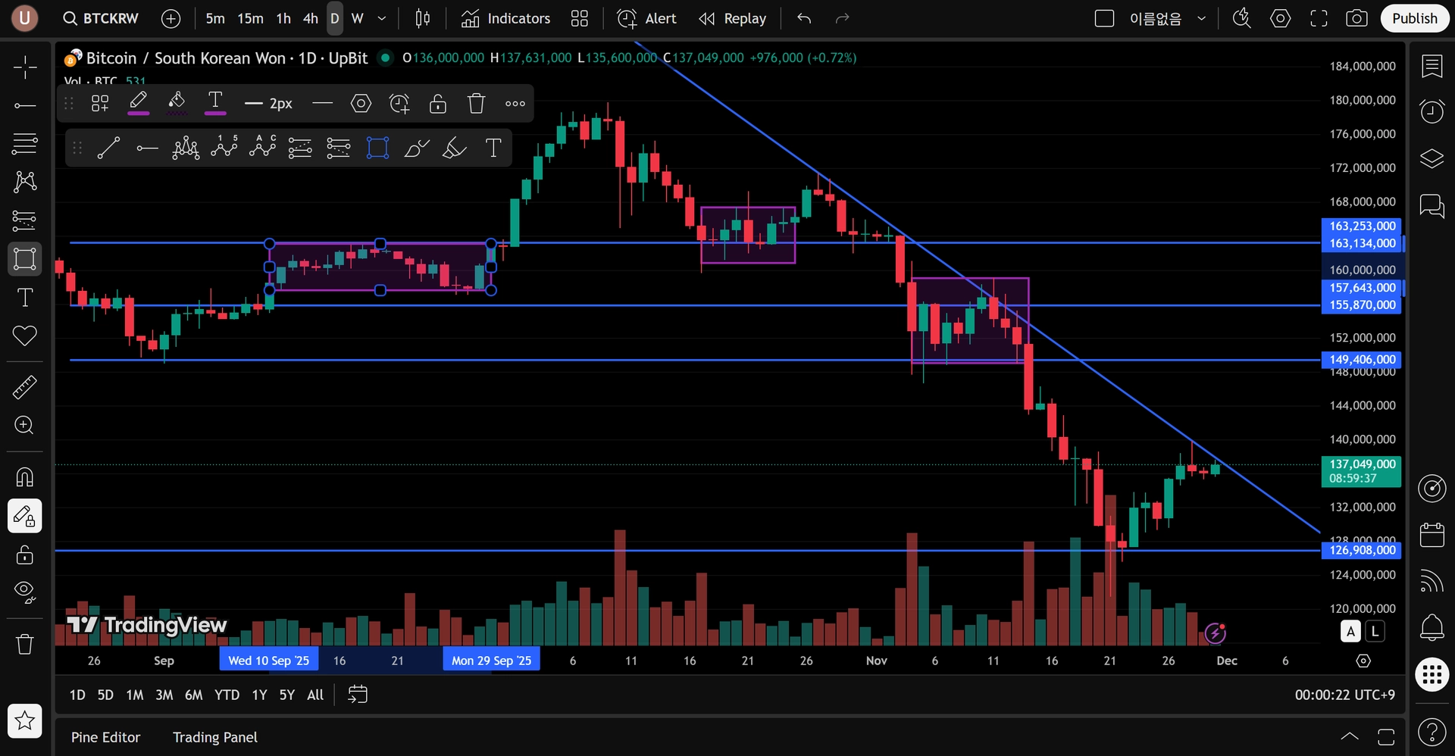Add an alert on the selected drawing
Screen dimensions: 1455x756
click(x=399, y=104)
